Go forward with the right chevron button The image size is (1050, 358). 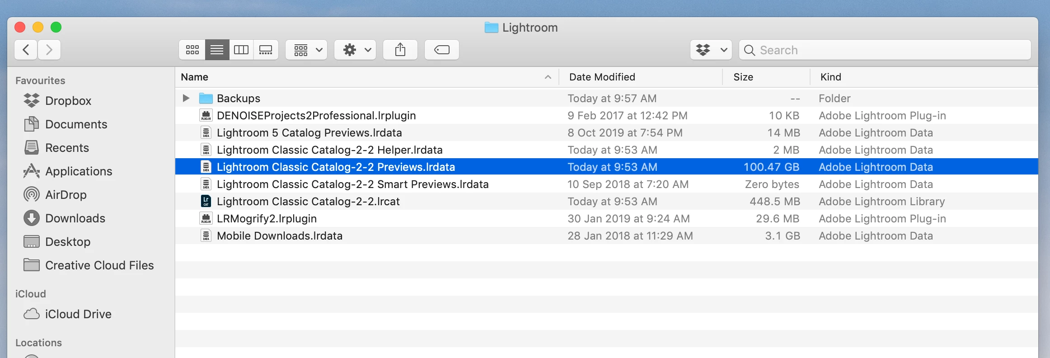pos(49,50)
